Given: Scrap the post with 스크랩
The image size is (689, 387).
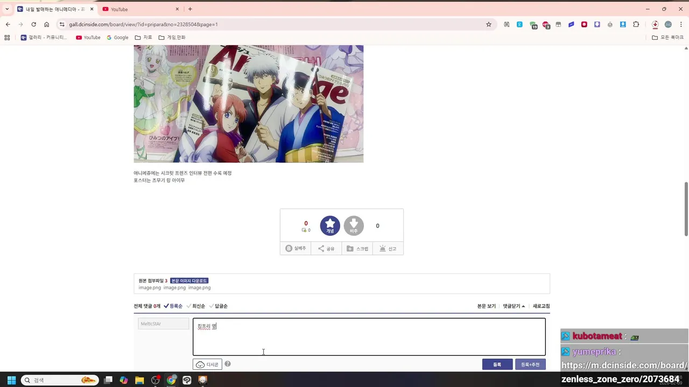Looking at the screenshot, I should [x=357, y=248].
